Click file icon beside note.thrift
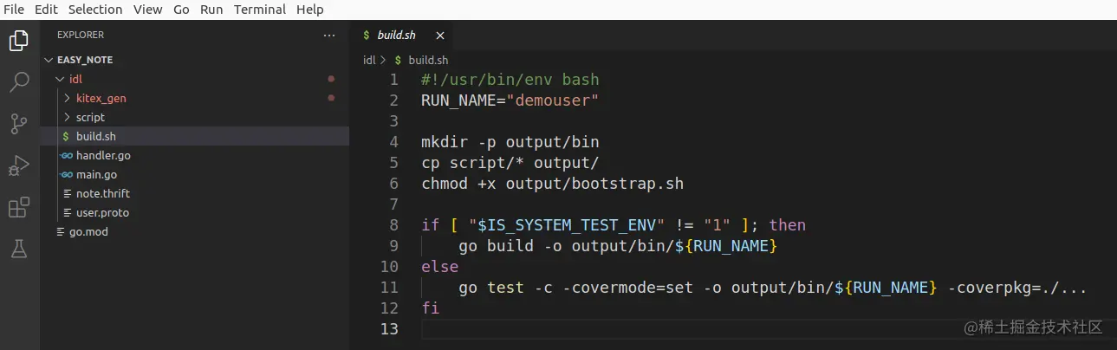 pyautogui.click(x=68, y=194)
